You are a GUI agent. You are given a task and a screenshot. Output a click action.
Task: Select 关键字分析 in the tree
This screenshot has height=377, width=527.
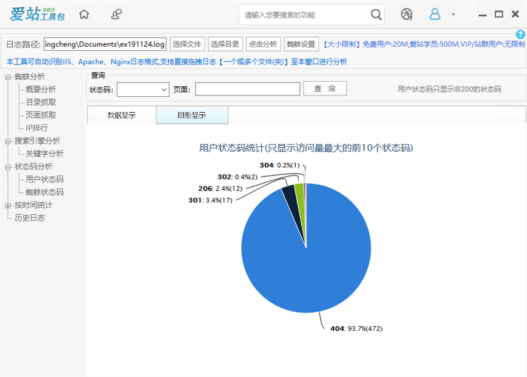44,154
